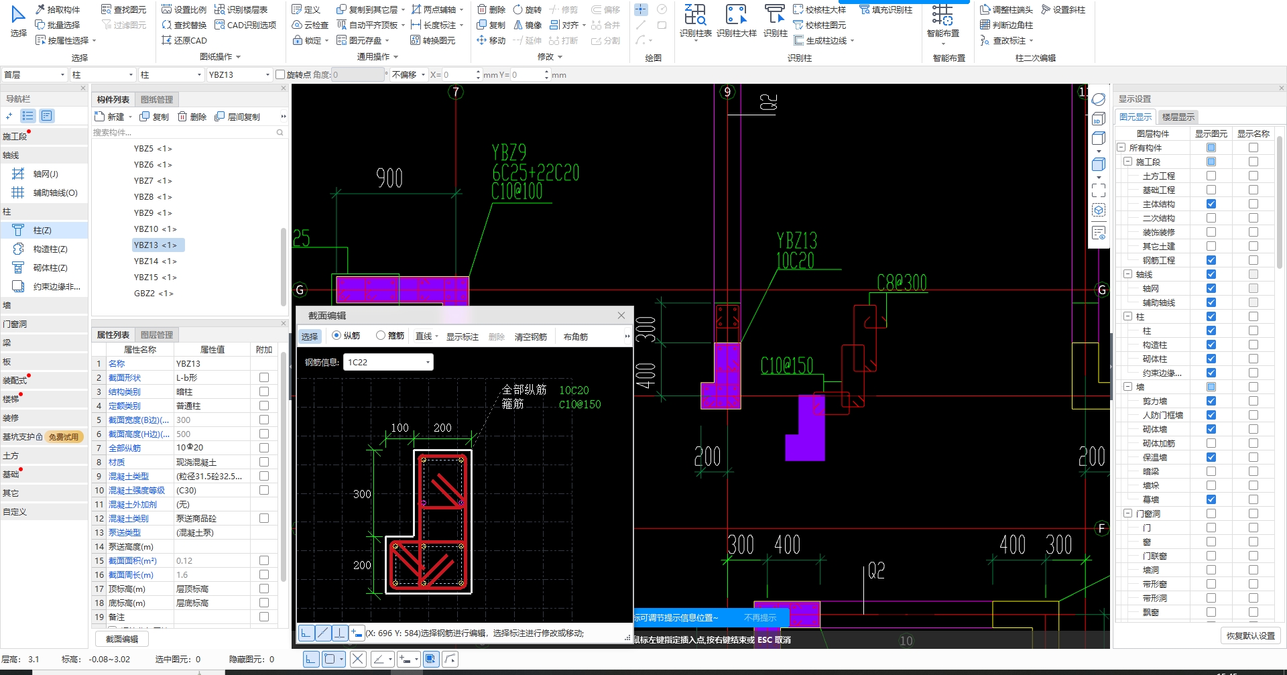
Task: Select 箍筋 stirrup radio button
Action: point(381,335)
